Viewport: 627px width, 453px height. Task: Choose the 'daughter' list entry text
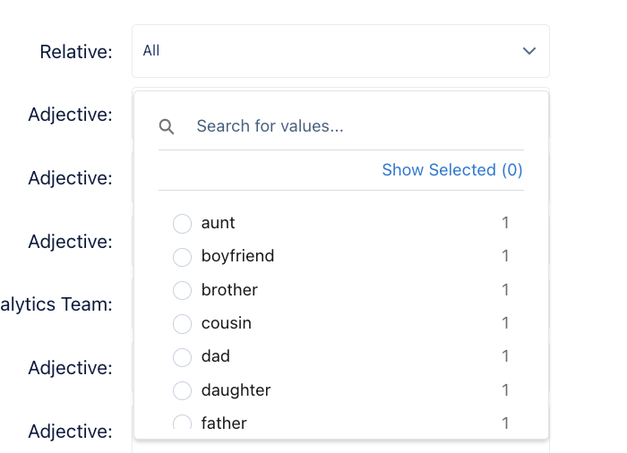pyautogui.click(x=236, y=390)
